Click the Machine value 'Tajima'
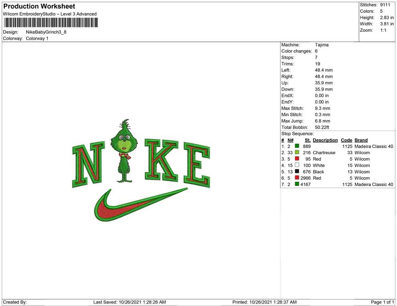The height and width of the screenshot is (306, 397). (322, 45)
